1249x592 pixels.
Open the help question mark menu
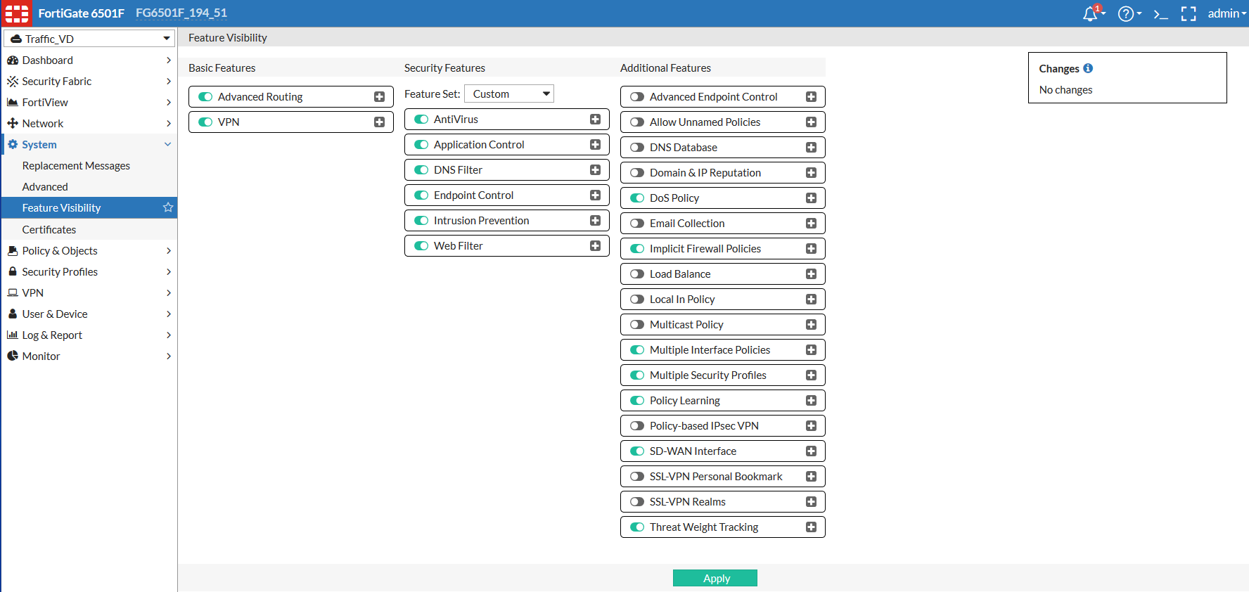(x=1126, y=13)
